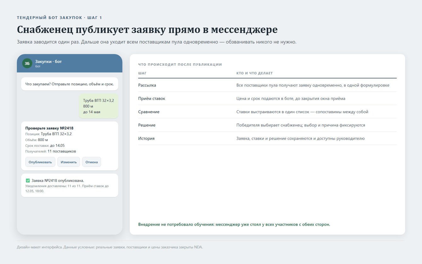Viewport: 422px width, 264px height.
Task: Open the Закупки · бот chat title
Action: click(48, 61)
